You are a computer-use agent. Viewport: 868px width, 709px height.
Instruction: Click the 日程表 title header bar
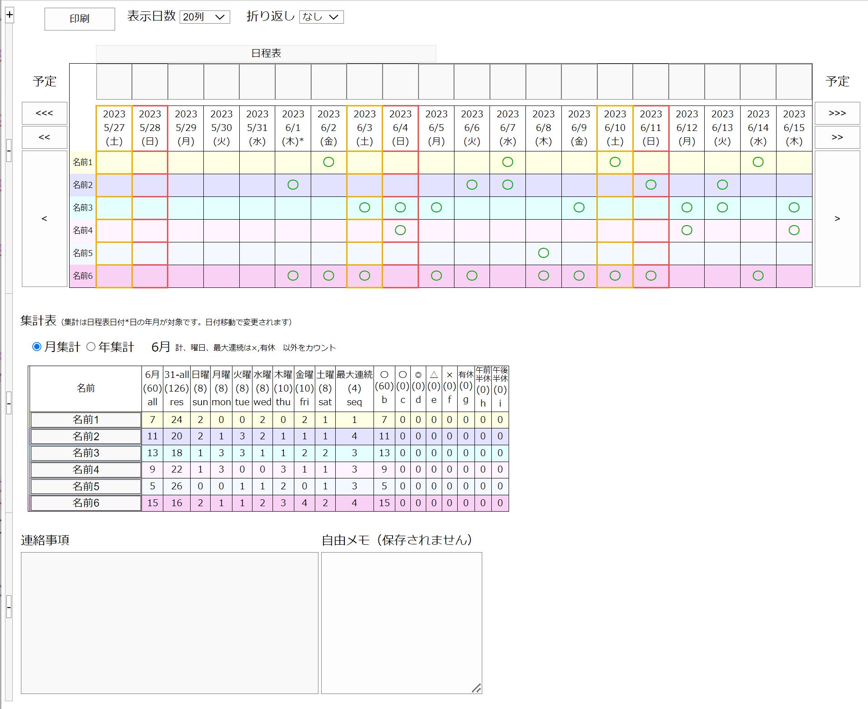tap(266, 53)
